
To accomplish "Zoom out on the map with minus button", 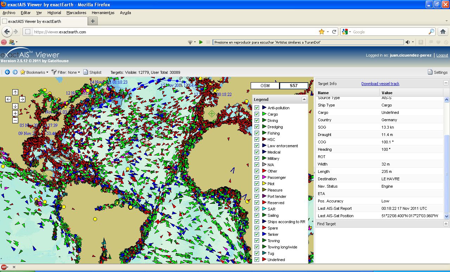I will click(x=15, y=121).
